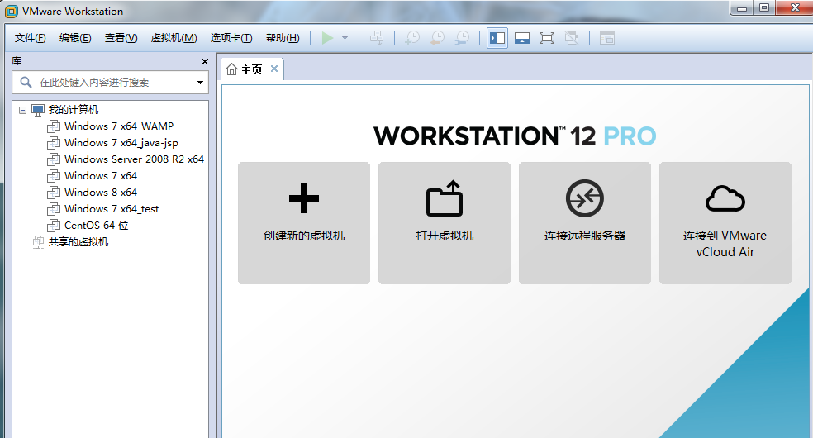813x438 pixels.
Task: Switch to the 主页 tab
Action: (x=251, y=69)
